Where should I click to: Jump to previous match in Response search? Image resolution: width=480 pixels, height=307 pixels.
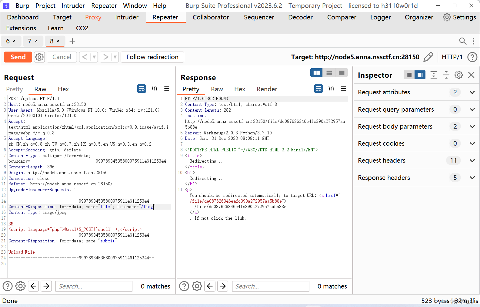point(210,286)
